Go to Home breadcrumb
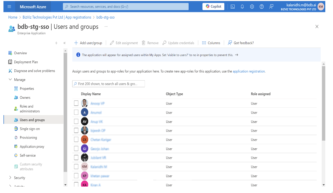 pyautogui.click(x=13, y=17)
